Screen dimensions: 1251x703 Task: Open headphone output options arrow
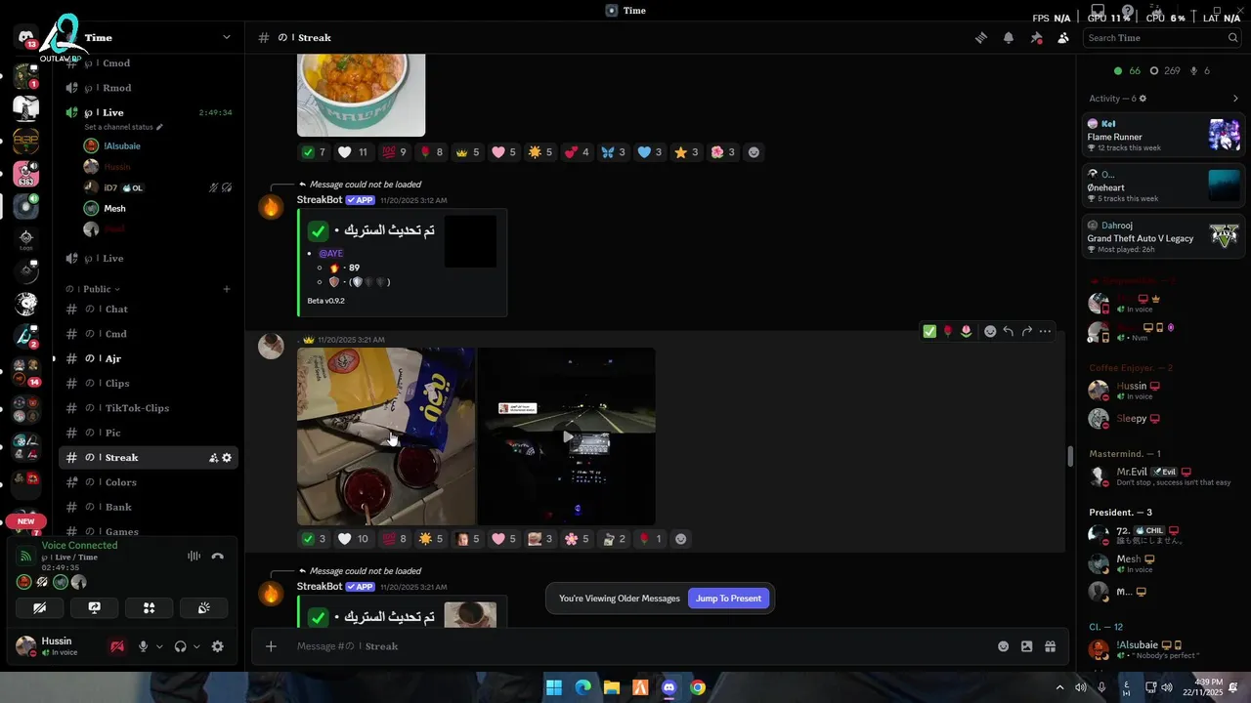196,646
